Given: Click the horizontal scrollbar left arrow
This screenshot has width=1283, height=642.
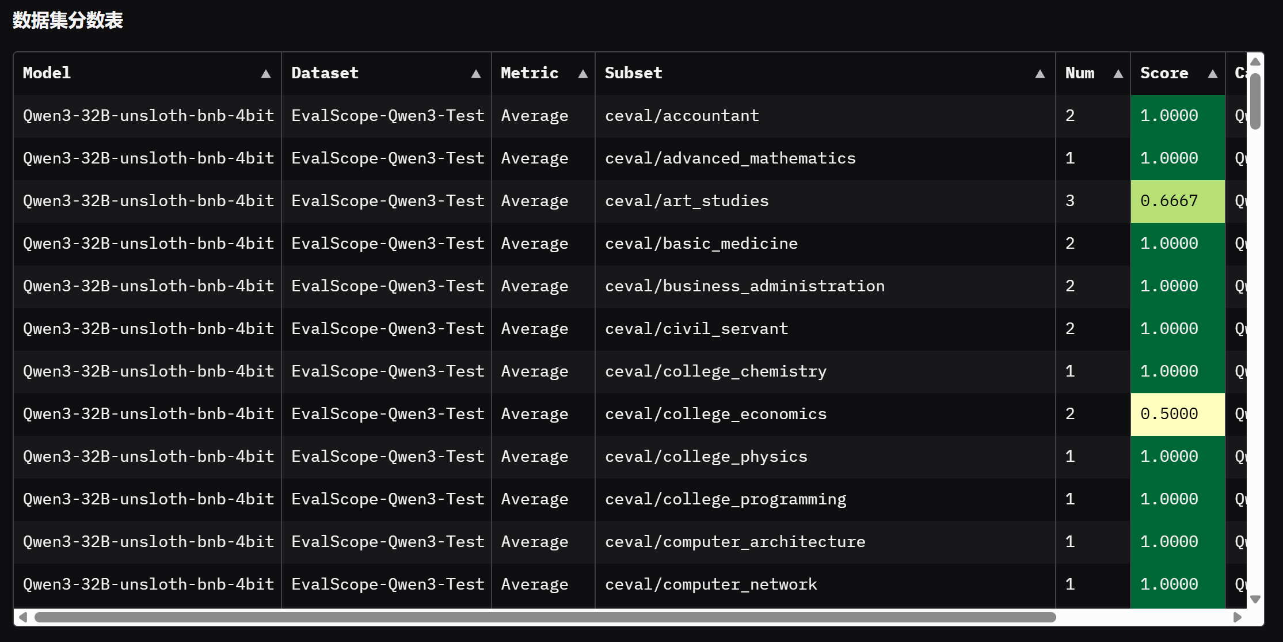Looking at the screenshot, I should click(x=23, y=617).
